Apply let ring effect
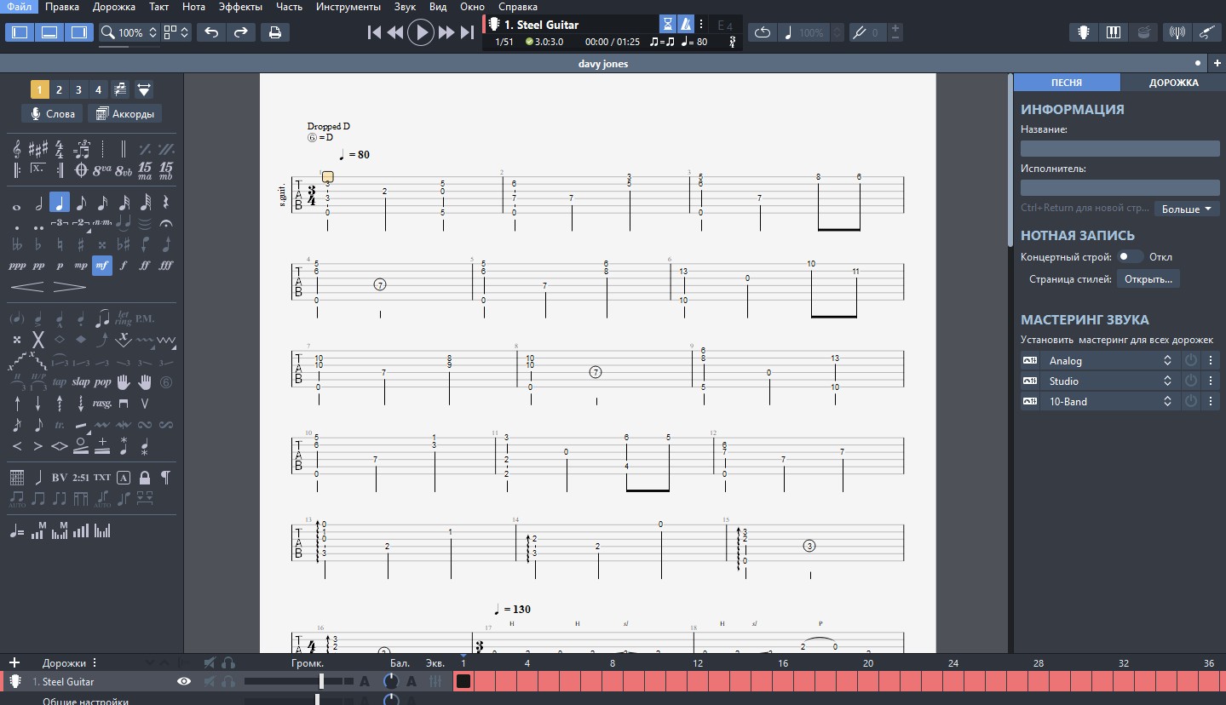 (124, 318)
